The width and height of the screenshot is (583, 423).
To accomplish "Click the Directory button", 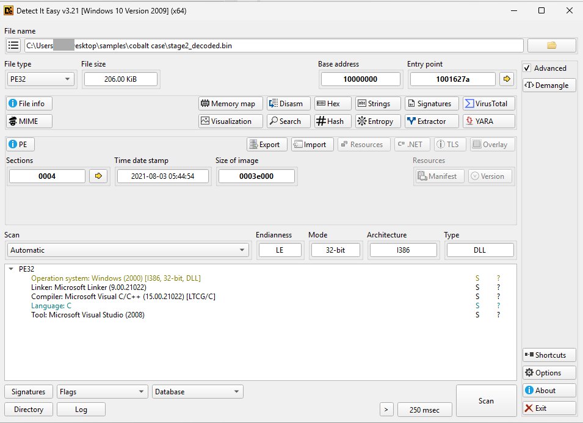I will point(29,409).
